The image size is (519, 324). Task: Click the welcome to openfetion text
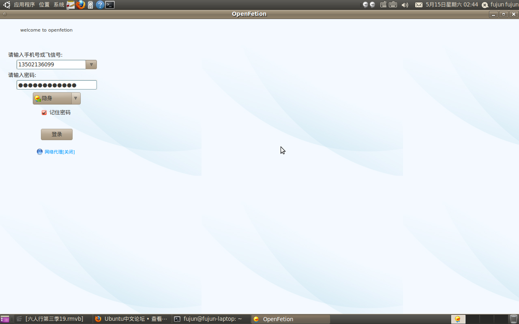point(46,30)
